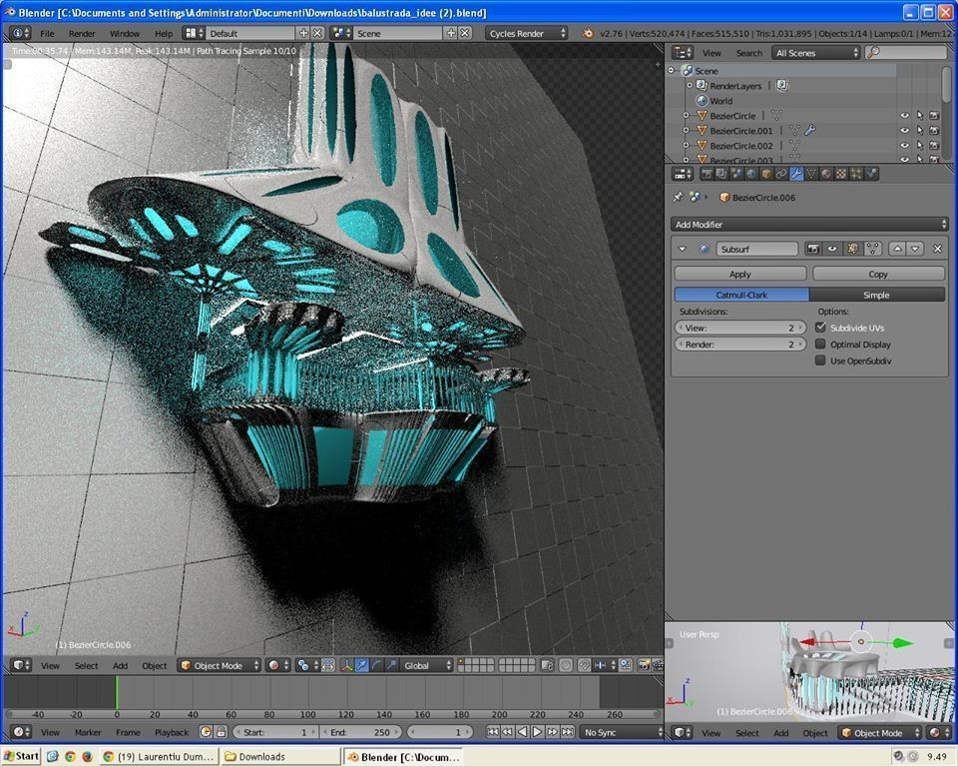Click the View subdivisions value field
This screenshot has height=767, width=958.
(739, 328)
